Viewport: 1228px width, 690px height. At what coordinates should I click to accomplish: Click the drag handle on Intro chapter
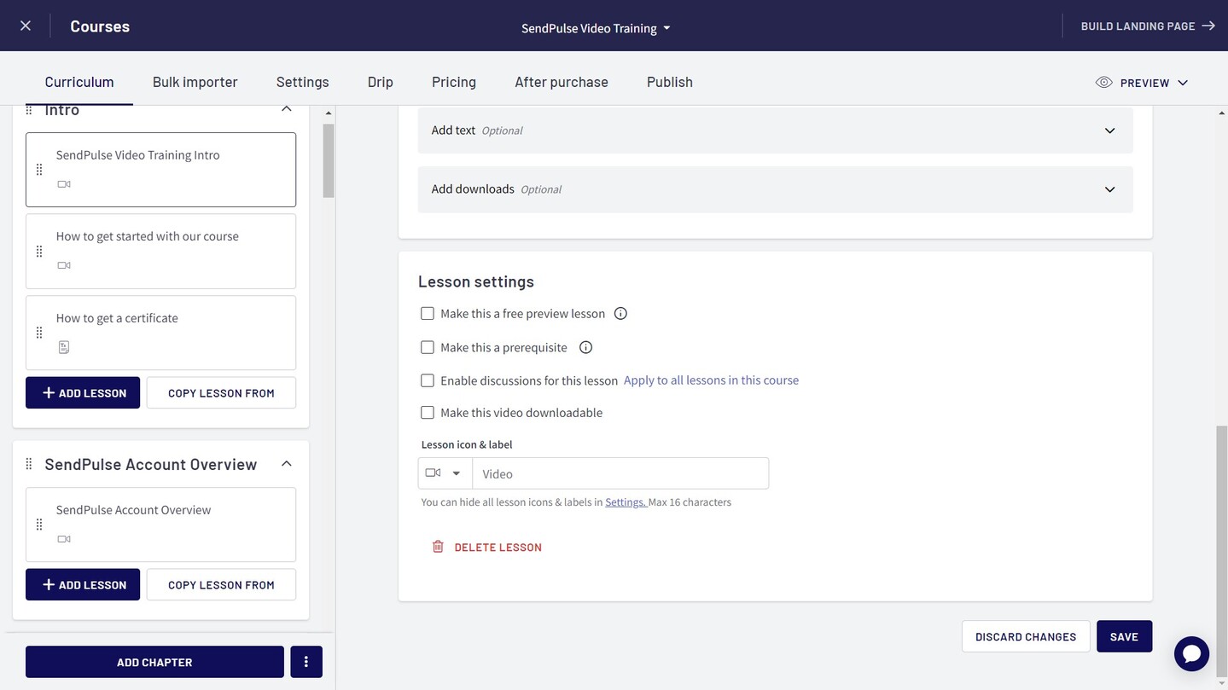tap(27, 107)
